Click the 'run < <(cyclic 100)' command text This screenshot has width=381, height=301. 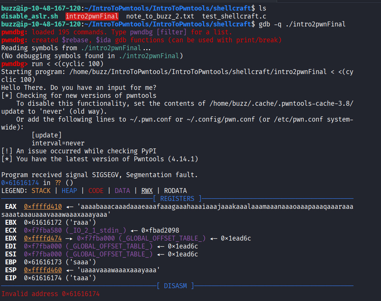pyautogui.click(x=67, y=64)
